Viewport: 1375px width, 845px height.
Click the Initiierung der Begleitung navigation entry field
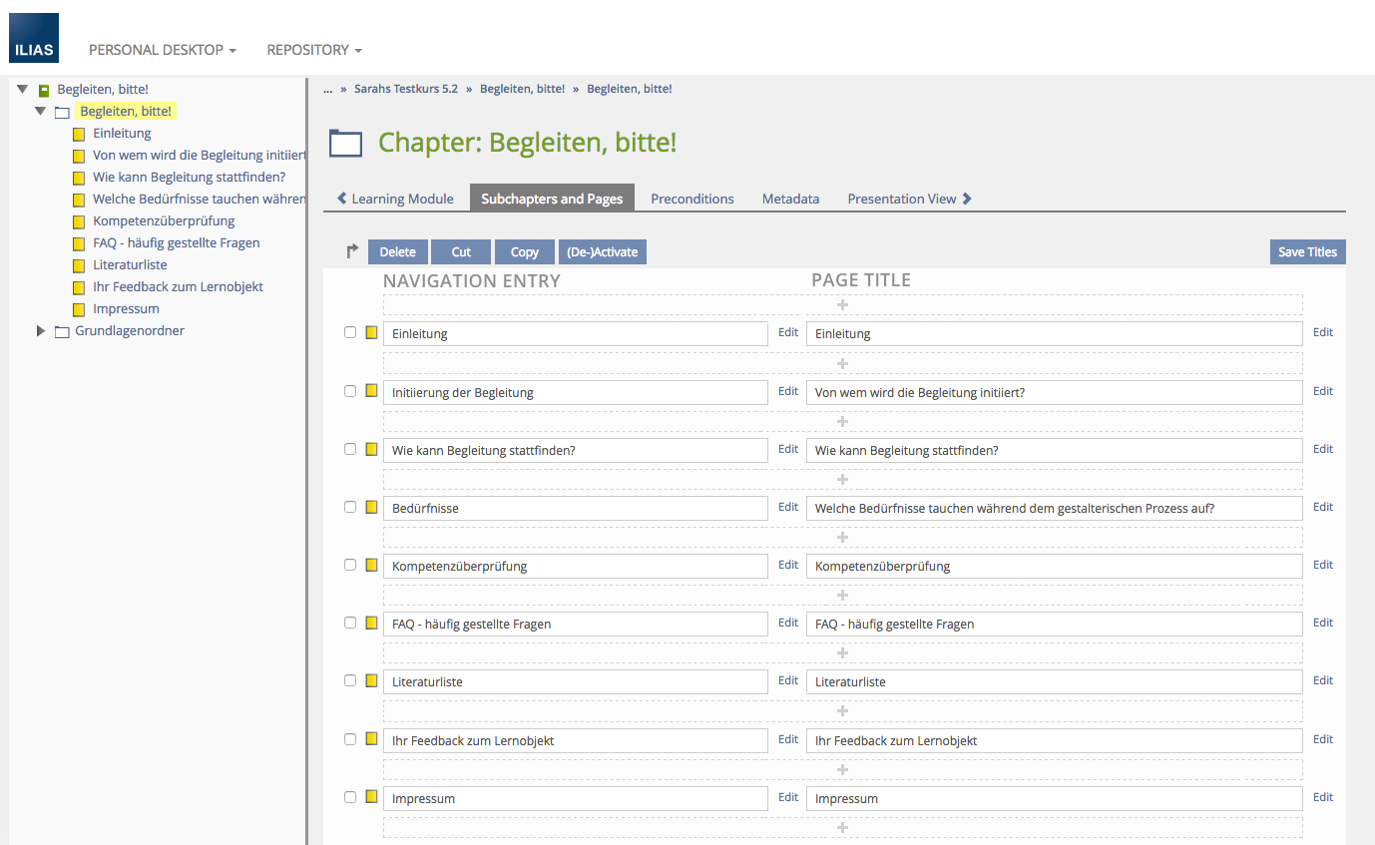575,392
